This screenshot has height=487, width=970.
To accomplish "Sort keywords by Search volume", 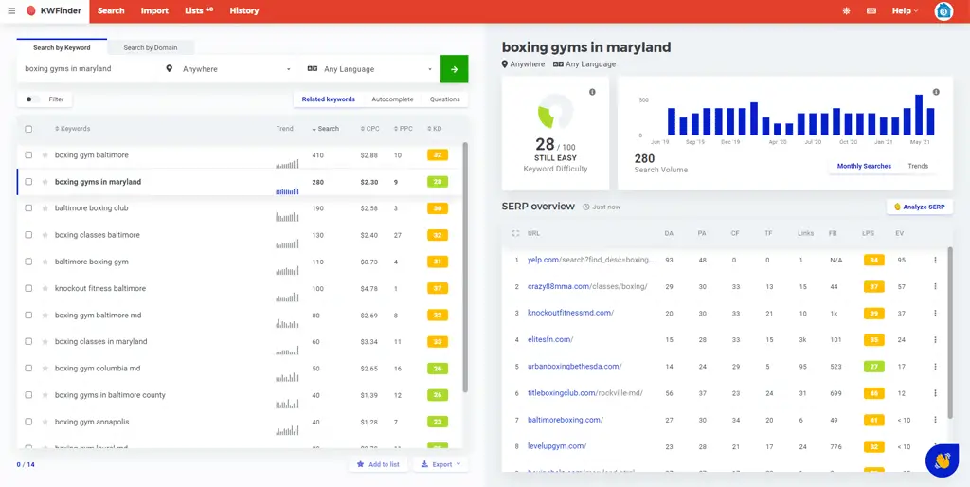I will coord(326,129).
